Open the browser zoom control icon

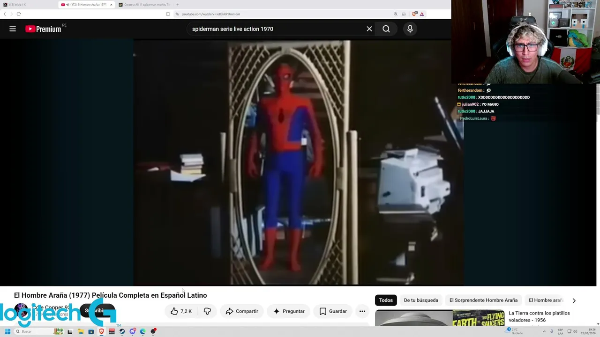(396, 14)
